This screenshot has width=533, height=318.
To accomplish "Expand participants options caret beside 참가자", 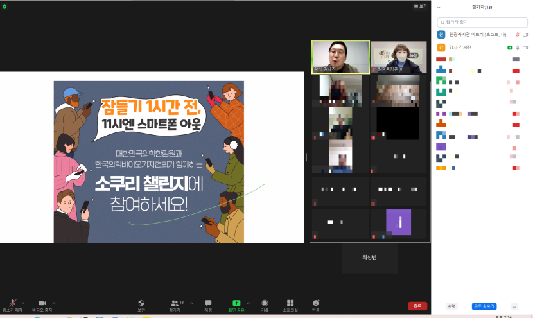I will [191, 303].
